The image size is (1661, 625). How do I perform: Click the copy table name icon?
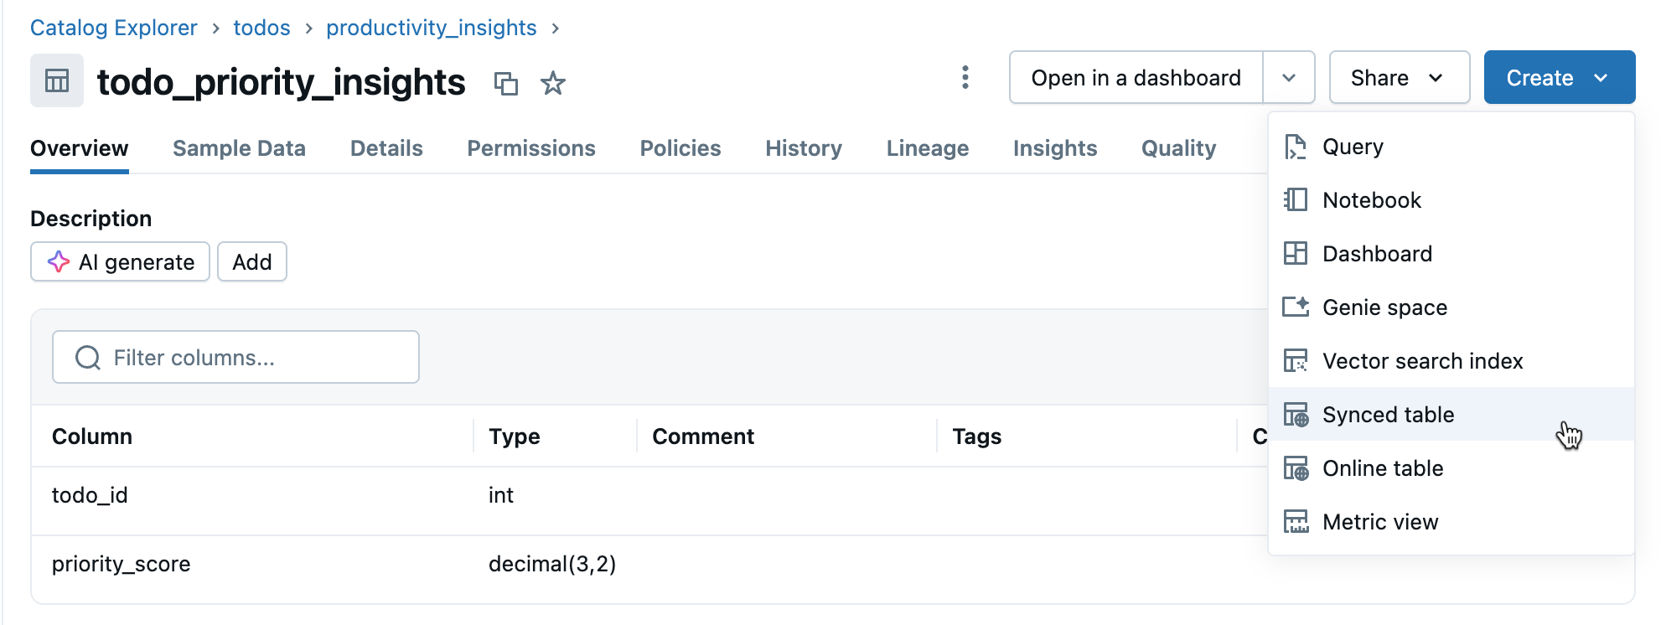(506, 83)
